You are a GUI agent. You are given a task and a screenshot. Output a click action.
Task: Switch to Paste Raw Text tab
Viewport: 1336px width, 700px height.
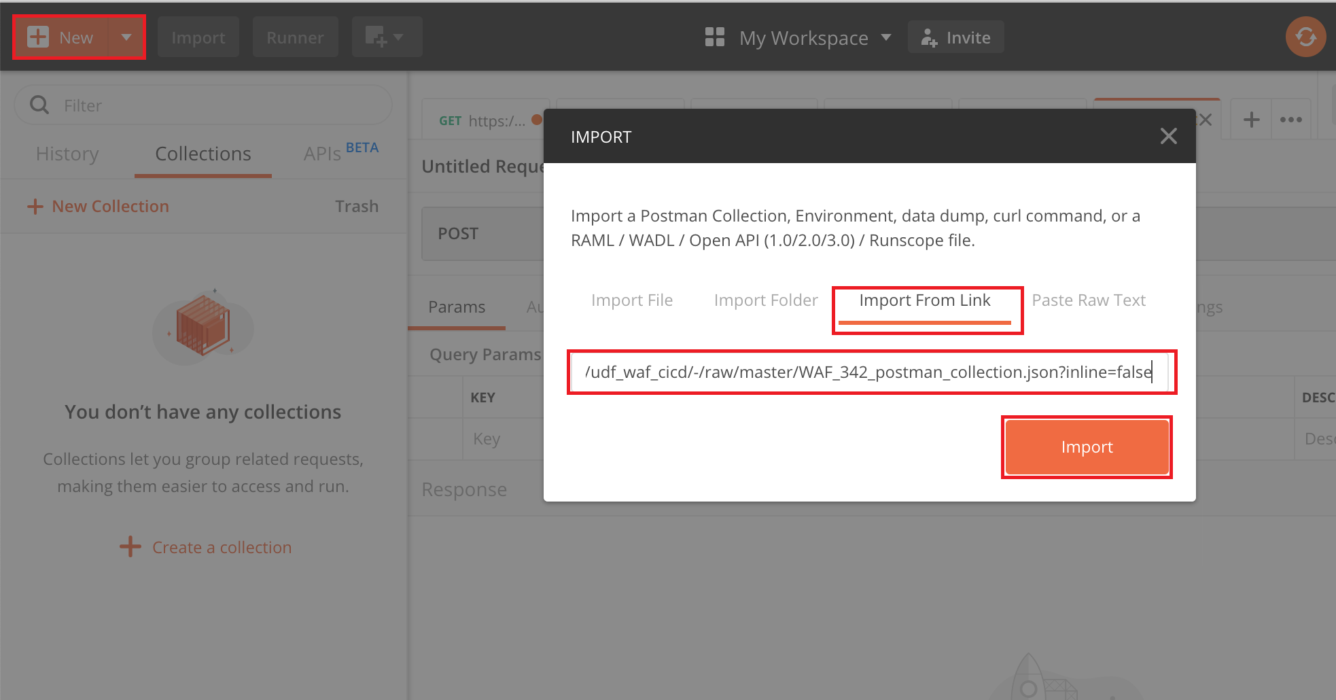1089,300
